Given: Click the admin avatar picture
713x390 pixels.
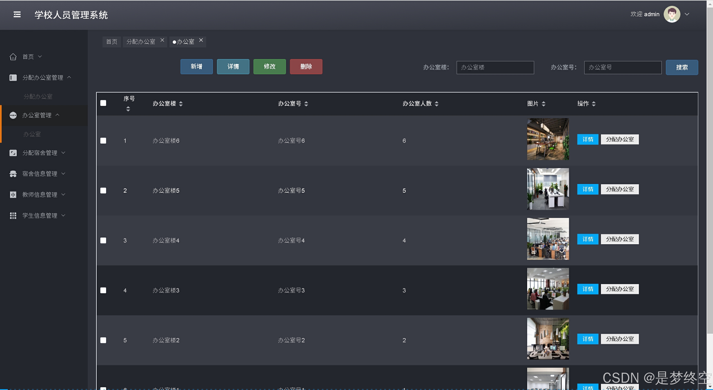Looking at the screenshot, I should pyautogui.click(x=672, y=14).
